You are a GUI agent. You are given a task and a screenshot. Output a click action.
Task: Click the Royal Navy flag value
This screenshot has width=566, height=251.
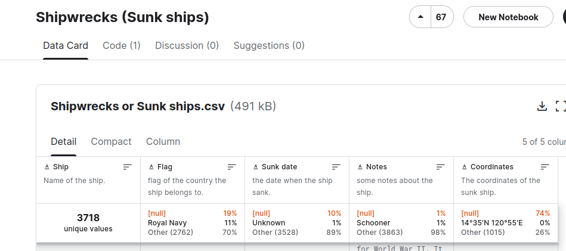click(168, 223)
